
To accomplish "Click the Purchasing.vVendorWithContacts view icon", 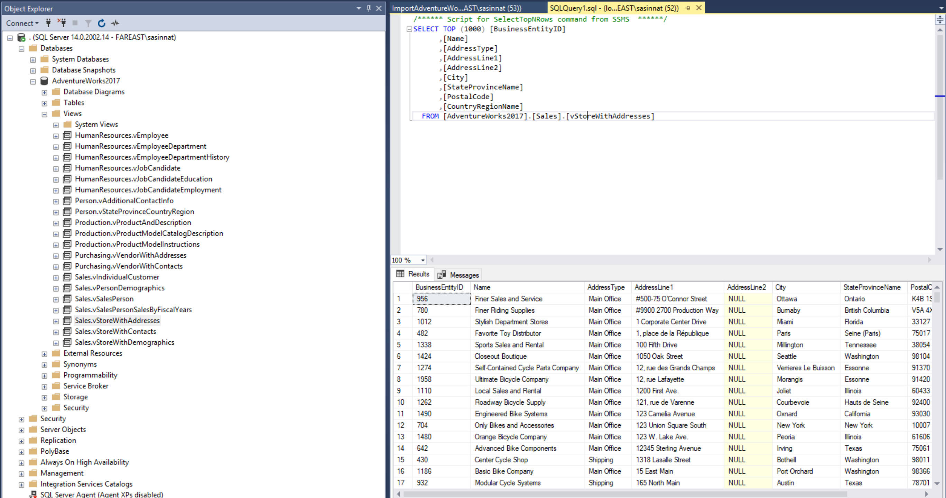I will coord(67,266).
